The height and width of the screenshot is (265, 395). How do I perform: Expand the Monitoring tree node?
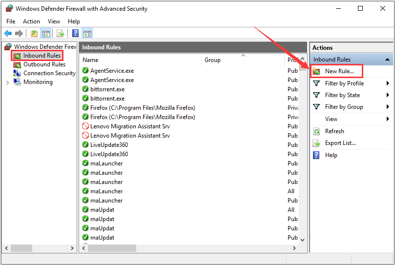pyautogui.click(x=7, y=82)
